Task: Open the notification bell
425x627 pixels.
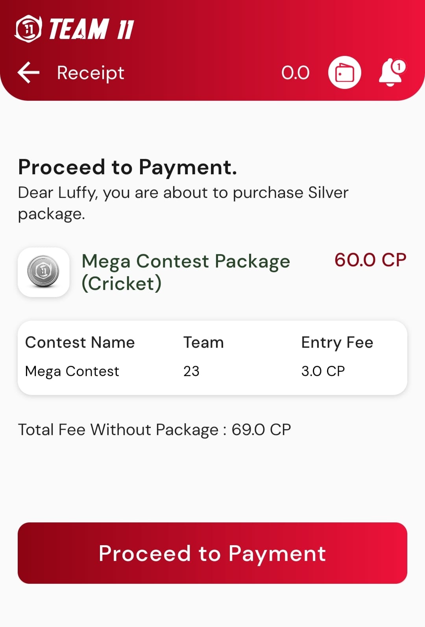Action: tap(390, 73)
